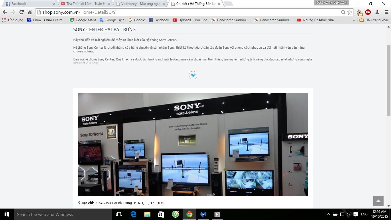This screenshot has width=391, height=220.
Task: Show hidden tray icons with the chevron
Action: coord(328,214)
